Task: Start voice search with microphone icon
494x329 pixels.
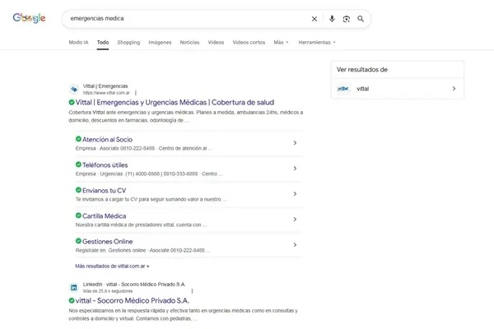Action: coord(332,19)
